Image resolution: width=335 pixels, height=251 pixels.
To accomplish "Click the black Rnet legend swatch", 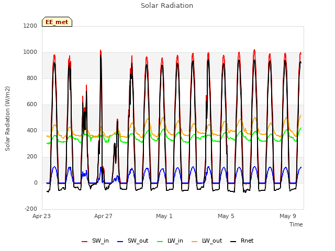I will click(233, 242).
